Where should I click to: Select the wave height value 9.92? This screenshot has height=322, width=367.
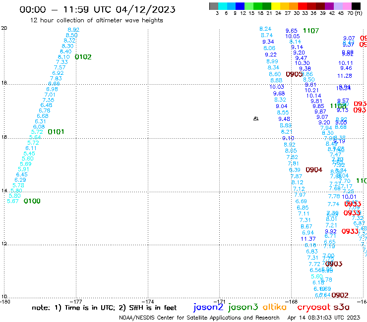click(331, 231)
